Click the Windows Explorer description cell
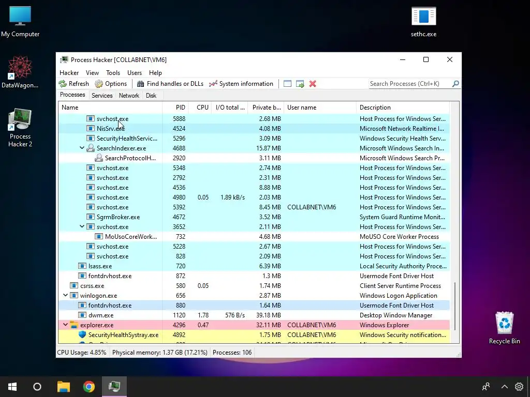The height and width of the screenshot is (397, 530). coord(385,325)
